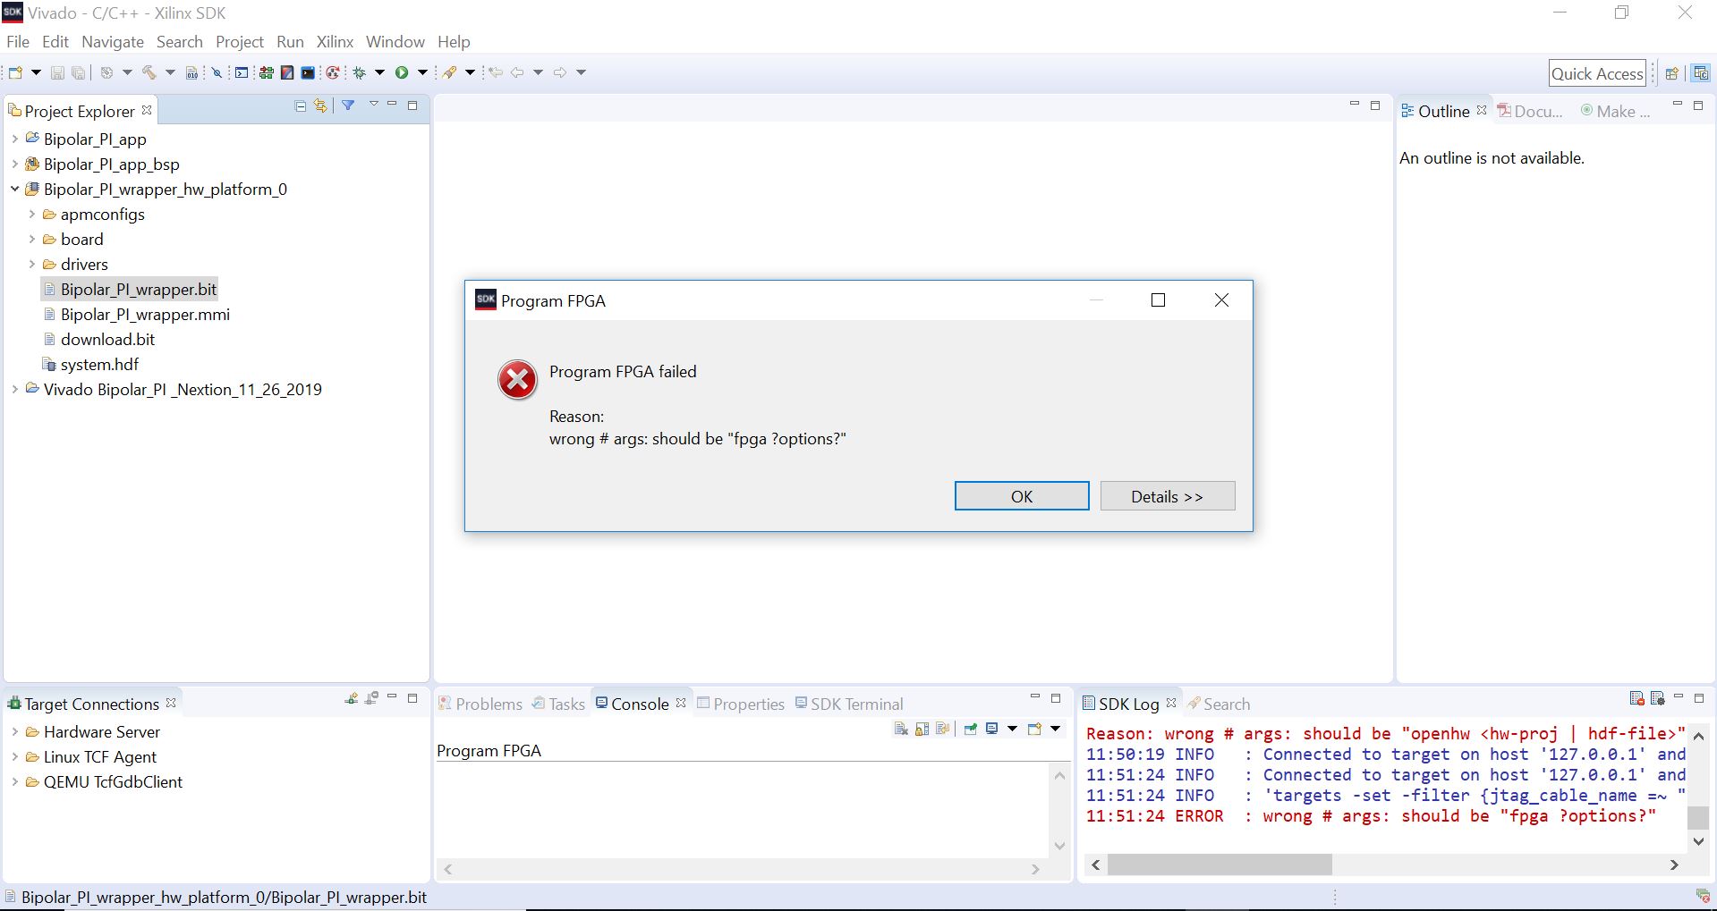Viewport: 1717px width, 911px height.
Task: Expand the Hardware Server connection node
Action: (14, 731)
